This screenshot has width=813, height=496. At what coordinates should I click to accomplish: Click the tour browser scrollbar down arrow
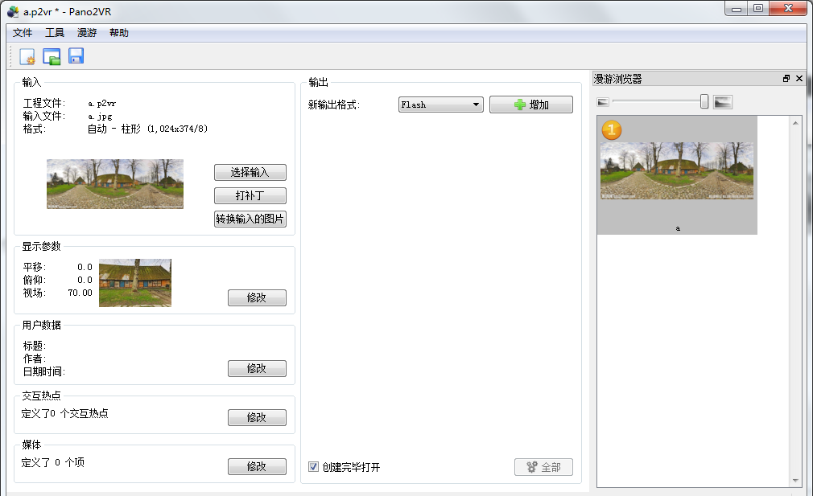pos(795,481)
